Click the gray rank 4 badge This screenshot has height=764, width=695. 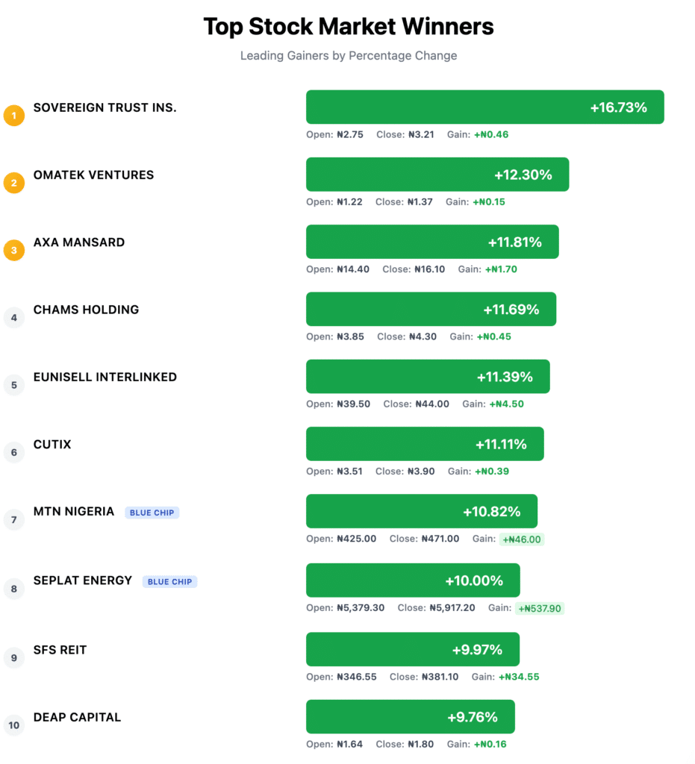pyautogui.click(x=14, y=318)
